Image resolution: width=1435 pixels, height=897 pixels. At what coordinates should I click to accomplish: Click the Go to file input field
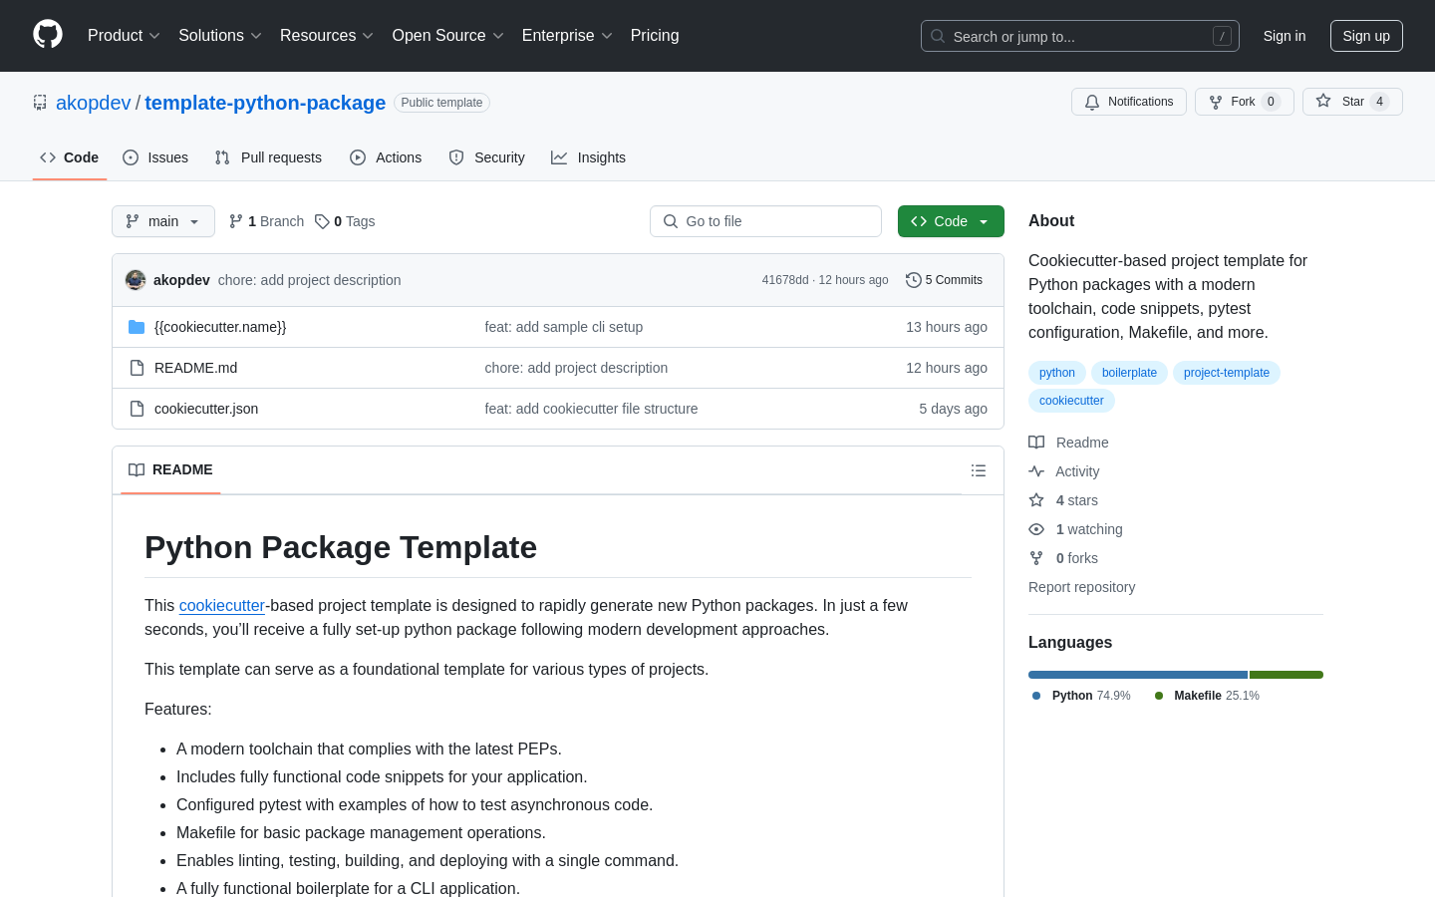coord(765,221)
